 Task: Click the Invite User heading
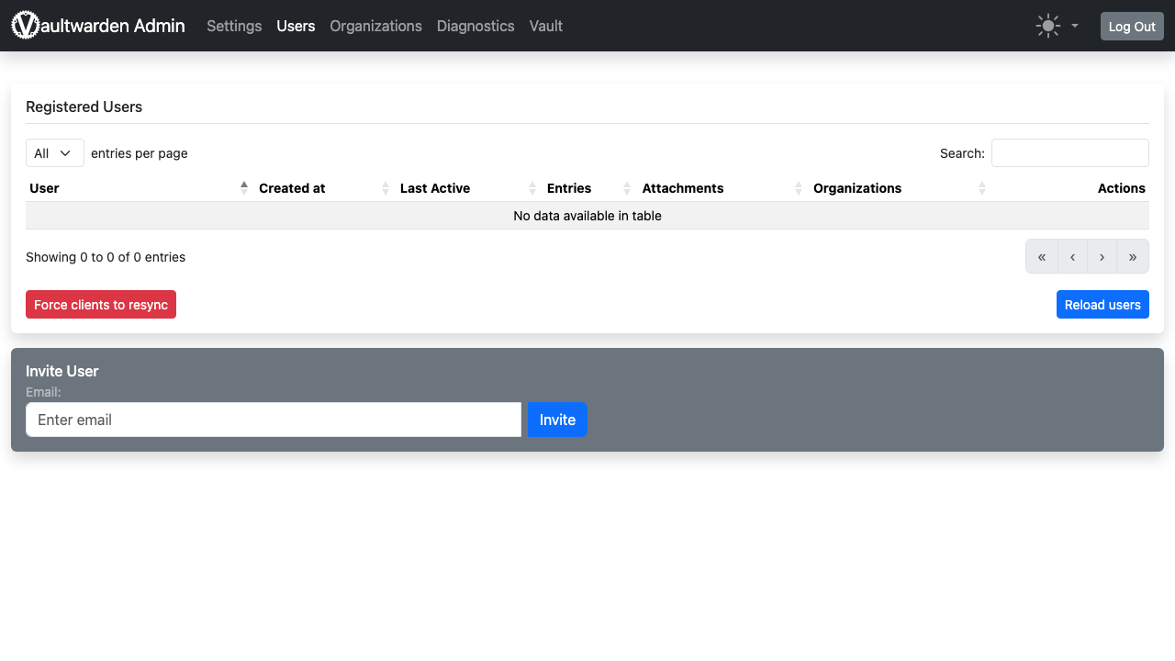(x=62, y=371)
